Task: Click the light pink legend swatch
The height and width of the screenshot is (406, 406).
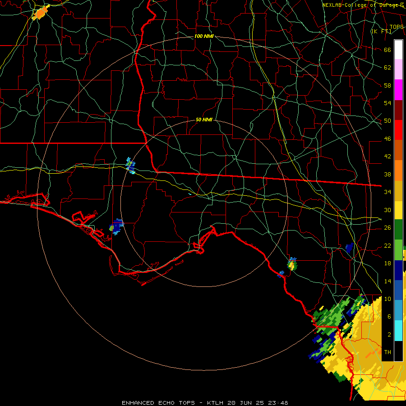Action: (398, 69)
